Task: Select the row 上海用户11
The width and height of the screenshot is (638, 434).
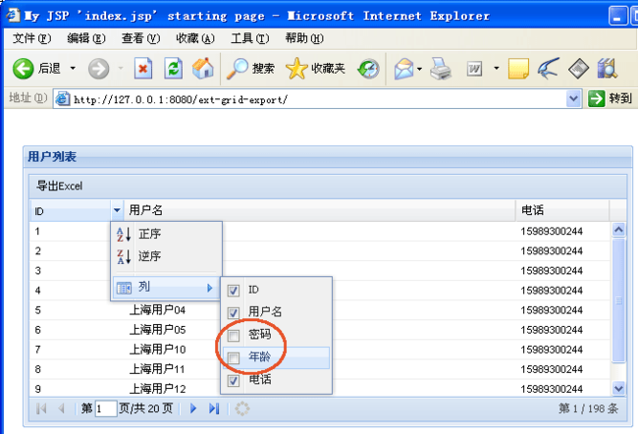Action: pos(319,369)
